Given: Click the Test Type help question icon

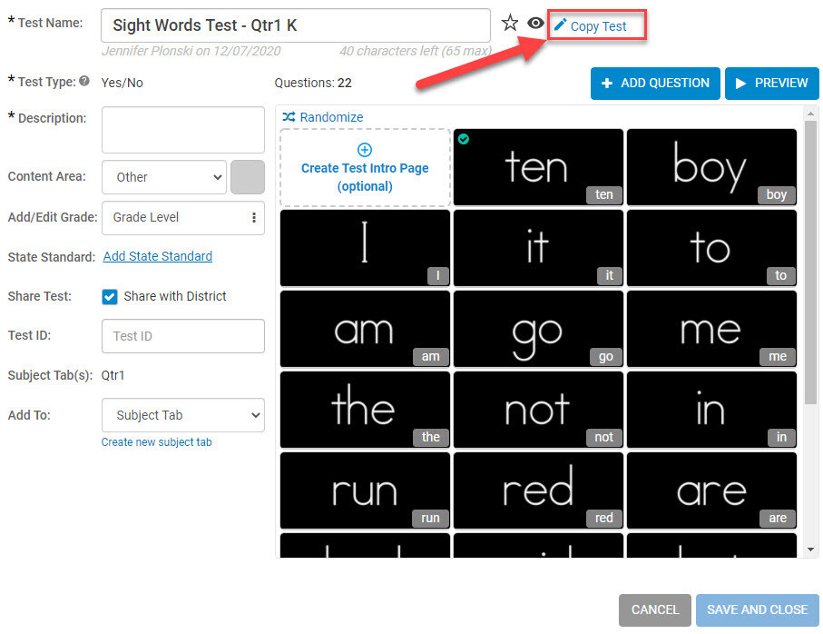Looking at the screenshot, I should click(84, 81).
